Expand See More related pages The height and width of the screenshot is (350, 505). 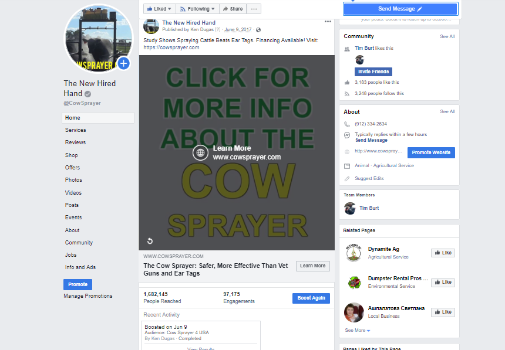(358, 331)
